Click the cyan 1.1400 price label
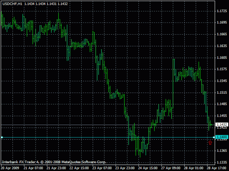 pyautogui.click(x=222, y=137)
